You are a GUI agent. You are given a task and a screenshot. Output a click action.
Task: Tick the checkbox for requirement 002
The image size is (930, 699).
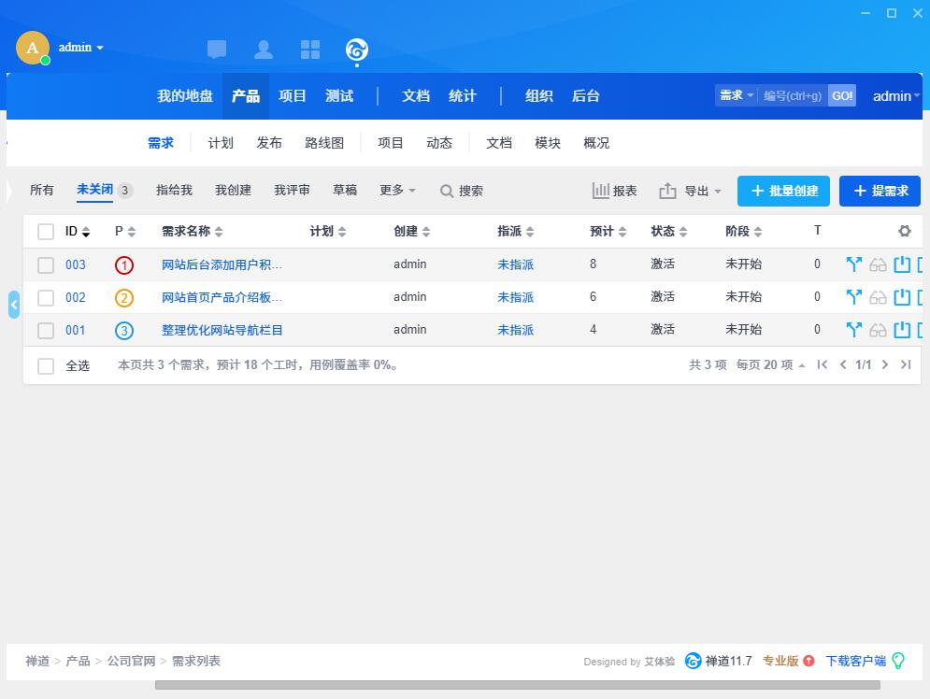(x=46, y=298)
